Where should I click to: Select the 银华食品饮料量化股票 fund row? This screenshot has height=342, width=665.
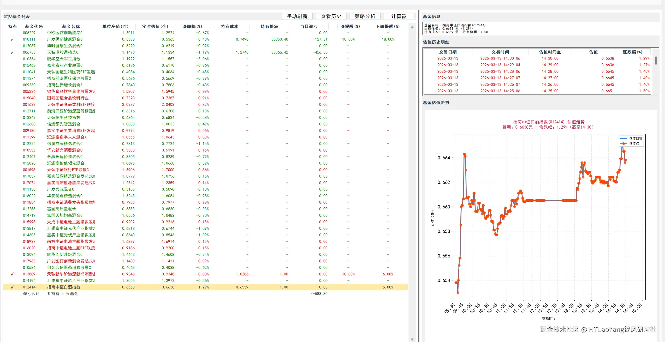click(x=71, y=91)
